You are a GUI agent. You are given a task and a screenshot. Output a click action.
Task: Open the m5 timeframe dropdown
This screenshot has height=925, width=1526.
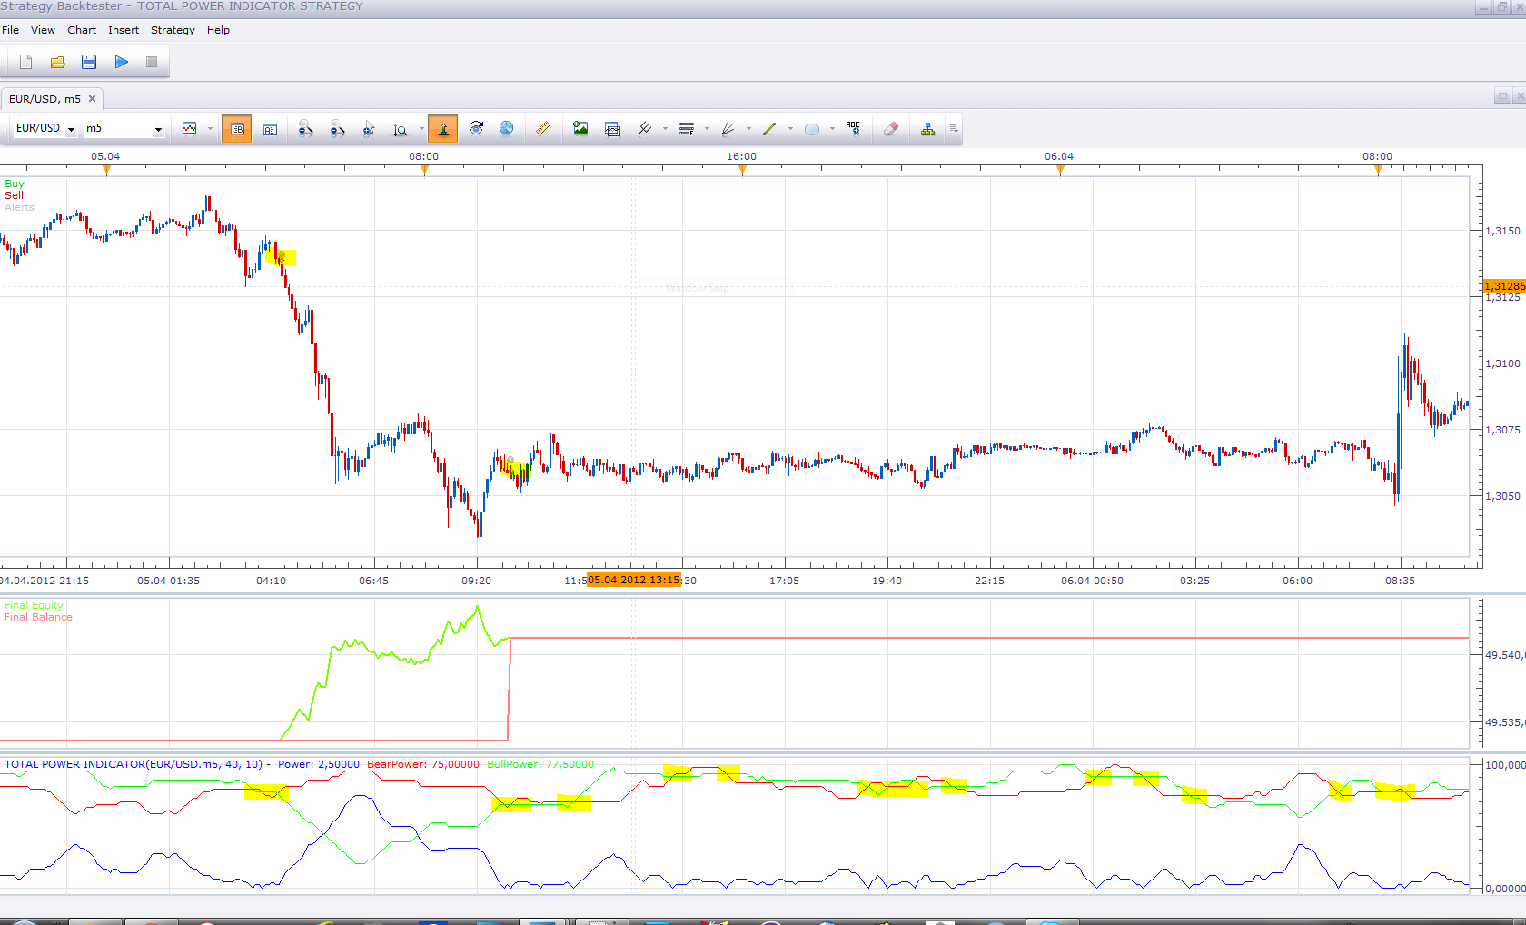(x=158, y=129)
